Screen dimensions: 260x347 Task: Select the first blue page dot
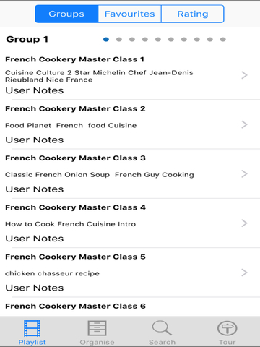click(x=106, y=40)
